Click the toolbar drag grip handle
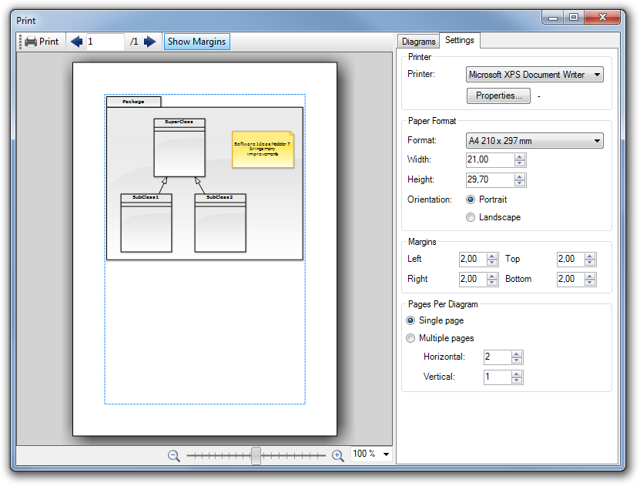The width and height of the screenshot is (640, 486). pyautogui.click(x=20, y=42)
